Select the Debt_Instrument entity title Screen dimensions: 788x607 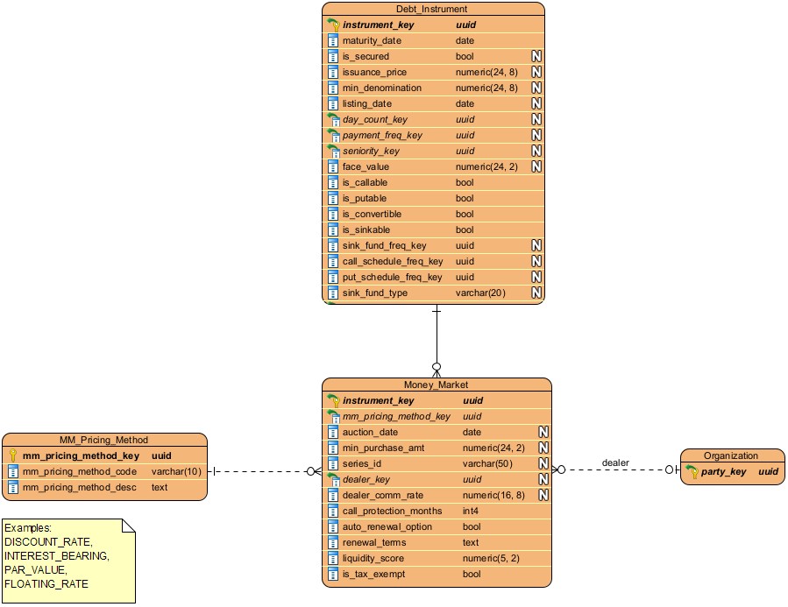[433, 9]
